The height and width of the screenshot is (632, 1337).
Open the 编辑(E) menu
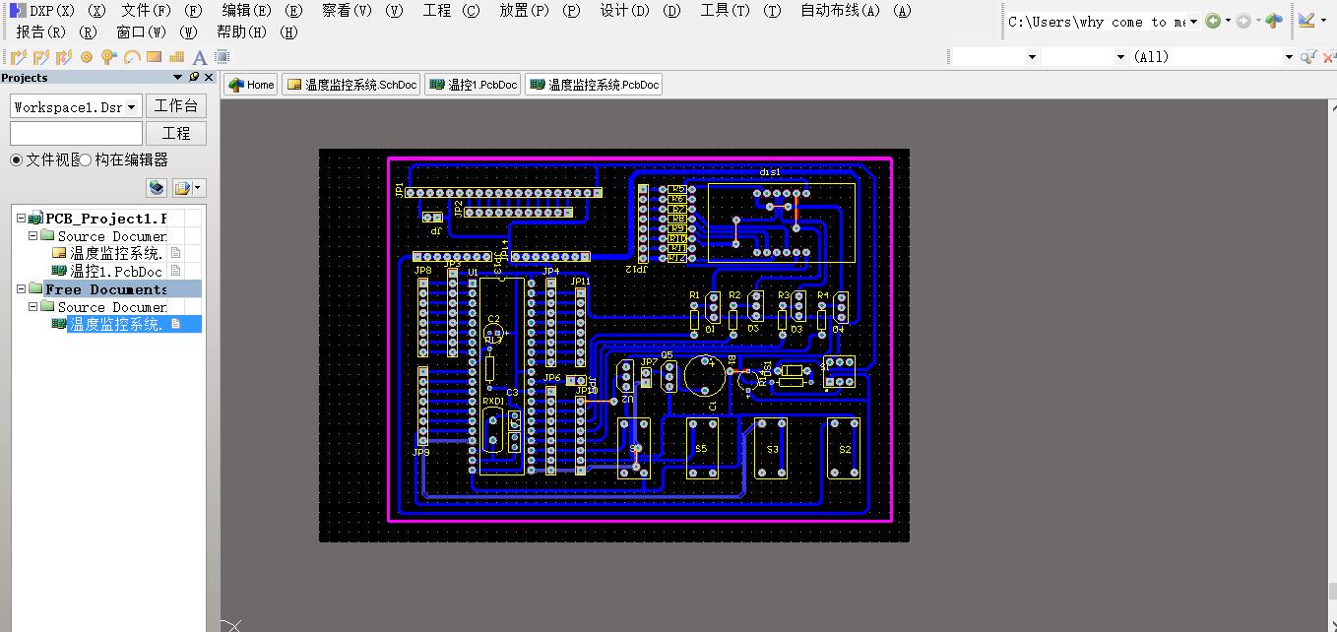click(x=247, y=11)
